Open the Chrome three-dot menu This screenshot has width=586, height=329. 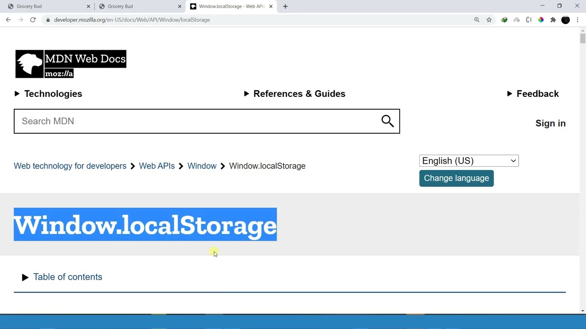pyautogui.click(x=578, y=20)
